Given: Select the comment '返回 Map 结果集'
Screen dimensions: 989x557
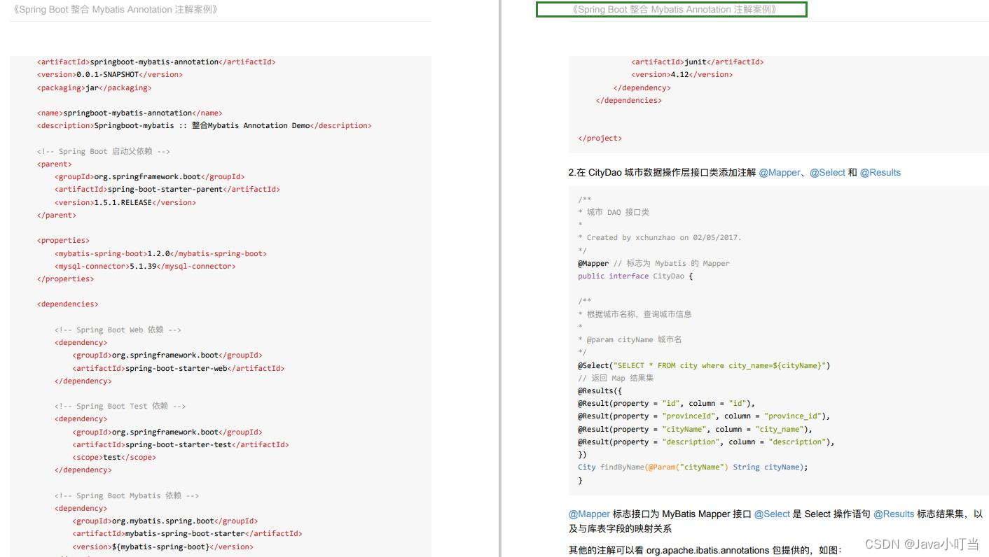Looking at the screenshot, I should (x=616, y=378).
